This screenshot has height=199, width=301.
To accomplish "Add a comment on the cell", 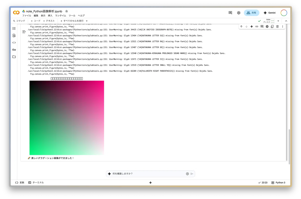I will 262,27.
